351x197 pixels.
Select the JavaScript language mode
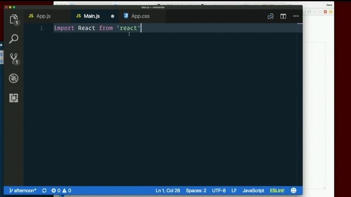(253, 190)
